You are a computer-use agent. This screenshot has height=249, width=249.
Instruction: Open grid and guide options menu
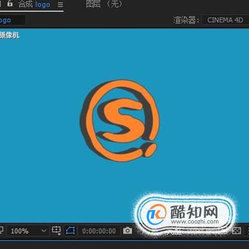(56, 230)
